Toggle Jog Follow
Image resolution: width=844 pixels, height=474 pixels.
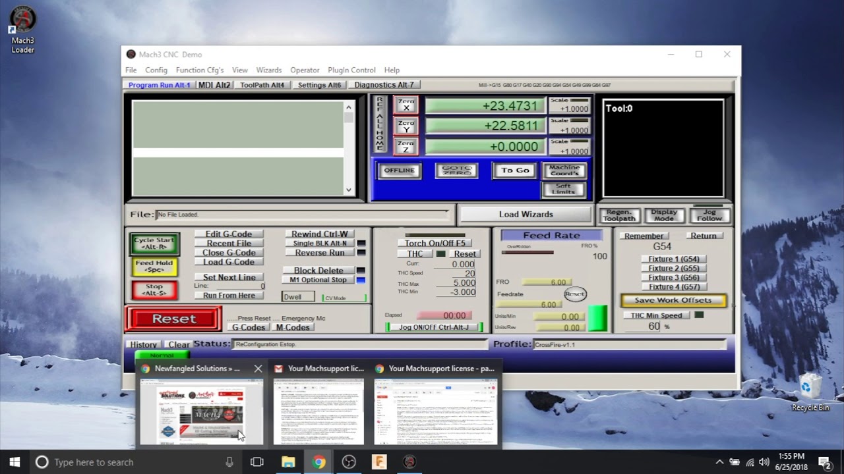pos(709,215)
